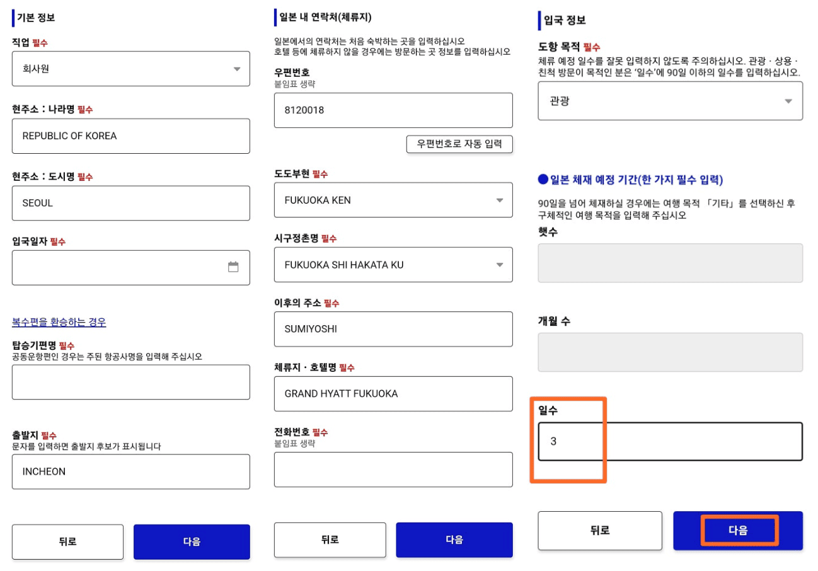Click 뒤로 button under 일본 내 연락처 section

click(x=330, y=539)
